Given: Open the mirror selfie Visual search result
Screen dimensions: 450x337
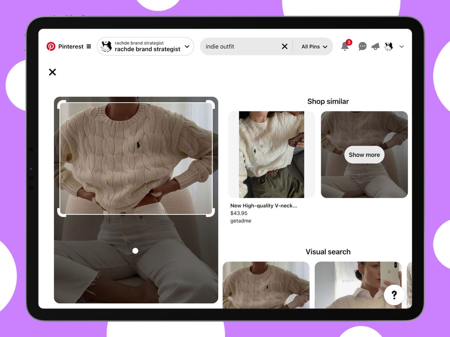Looking at the screenshot, I should coord(358,285).
